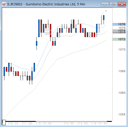Click the 1055 price axis label
The image size is (128, 127).
point(122,114)
